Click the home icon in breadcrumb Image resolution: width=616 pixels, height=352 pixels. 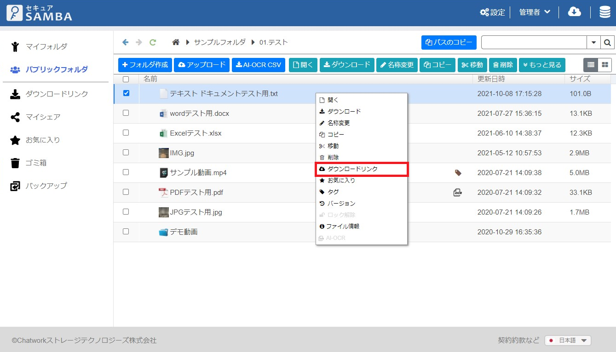pos(175,42)
